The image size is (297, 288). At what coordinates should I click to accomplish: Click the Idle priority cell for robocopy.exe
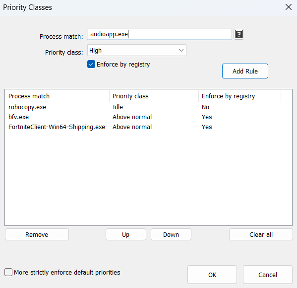tap(118, 107)
